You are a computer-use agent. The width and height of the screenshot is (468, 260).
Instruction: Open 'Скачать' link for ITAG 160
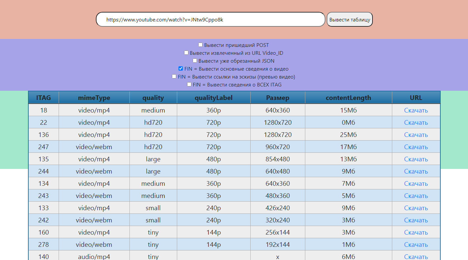pos(416,232)
